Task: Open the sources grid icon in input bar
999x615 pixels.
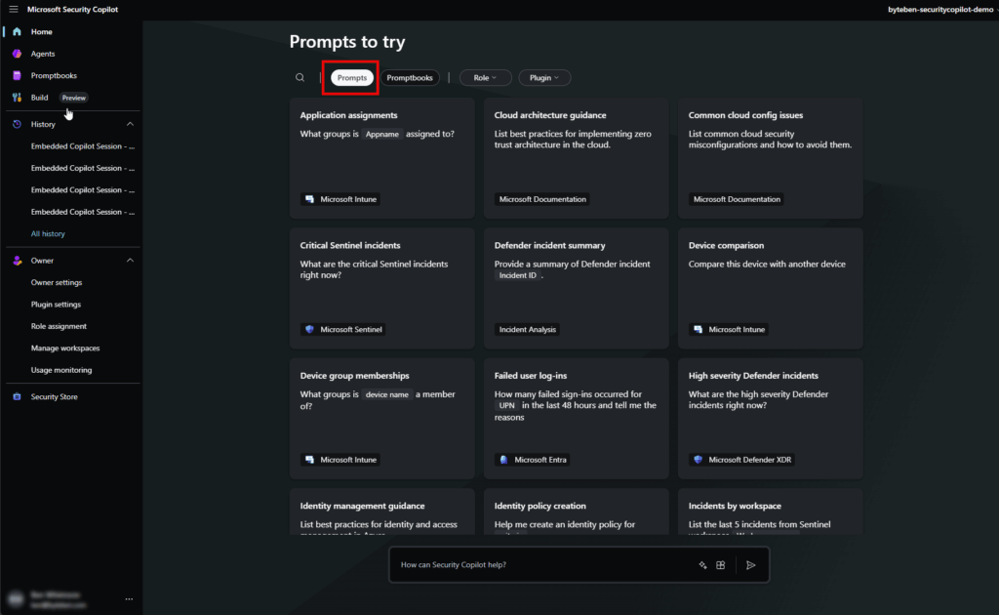Action: click(x=721, y=564)
